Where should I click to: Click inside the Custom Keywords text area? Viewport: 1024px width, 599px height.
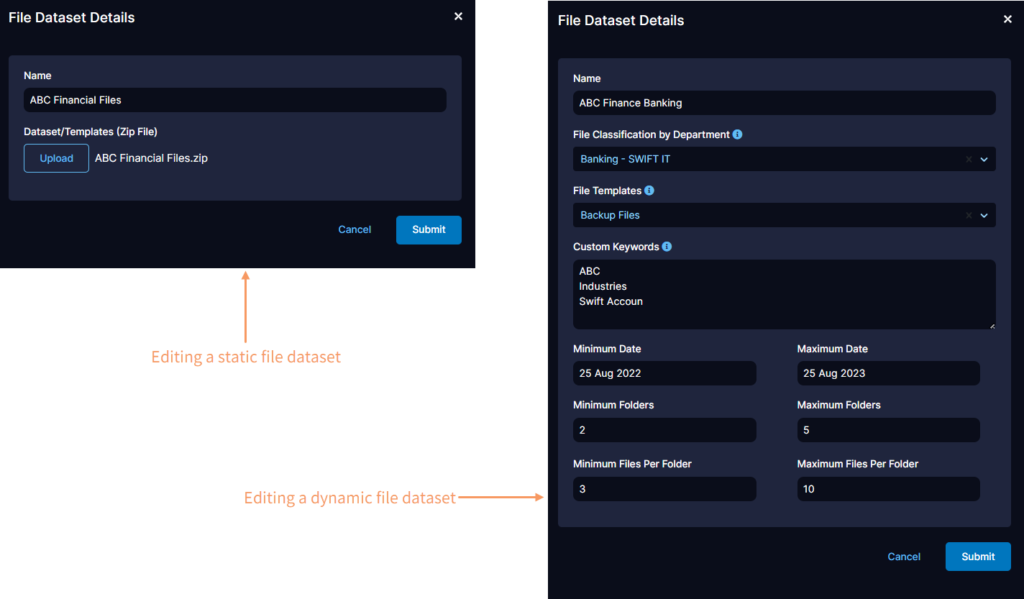pyautogui.click(x=784, y=295)
